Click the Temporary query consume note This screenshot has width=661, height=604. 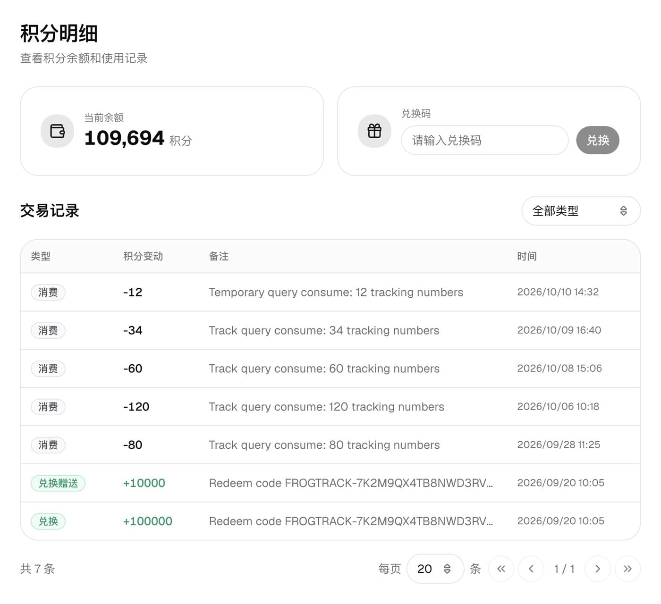coord(336,292)
